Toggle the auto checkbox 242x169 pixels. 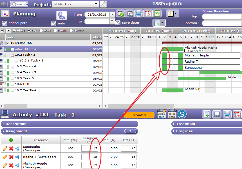54,23
